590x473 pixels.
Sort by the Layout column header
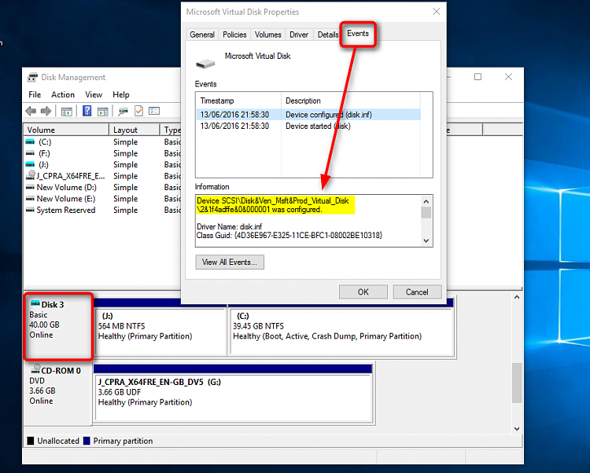[x=135, y=130]
